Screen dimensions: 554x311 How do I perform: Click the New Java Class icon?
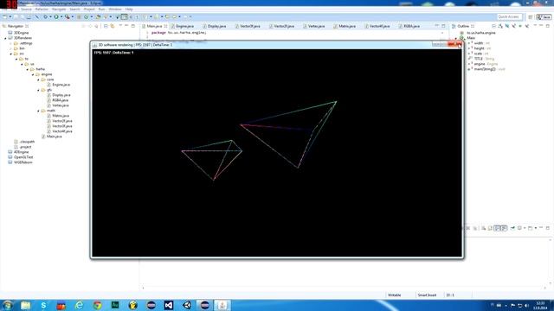(87, 16)
